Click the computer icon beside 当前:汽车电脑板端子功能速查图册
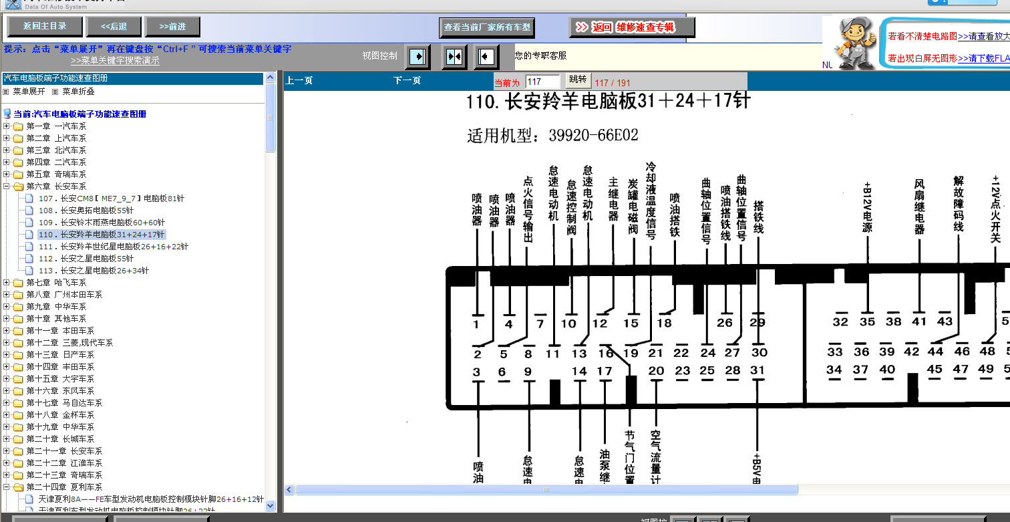 pos(7,114)
